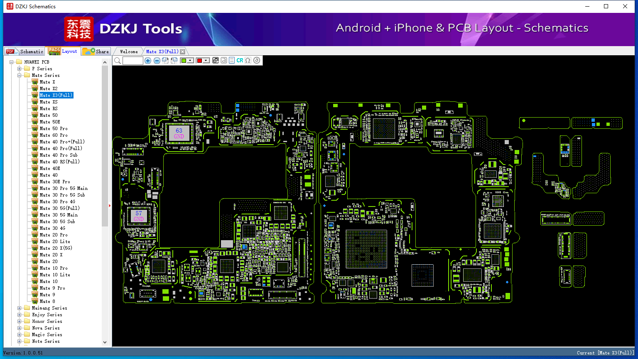Click the PADS icon beside Mate XS
Image resolution: width=638 pixels, height=359 pixels.
click(x=35, y=102)
